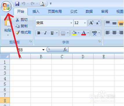This screenshot has width=124, height=106.
Task: Increase font size with large A
Action: click(x=91, y=23)
